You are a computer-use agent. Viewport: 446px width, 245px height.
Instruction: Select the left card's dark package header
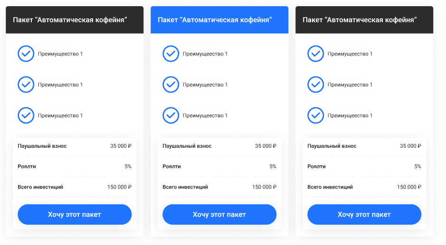coord(75,20)
